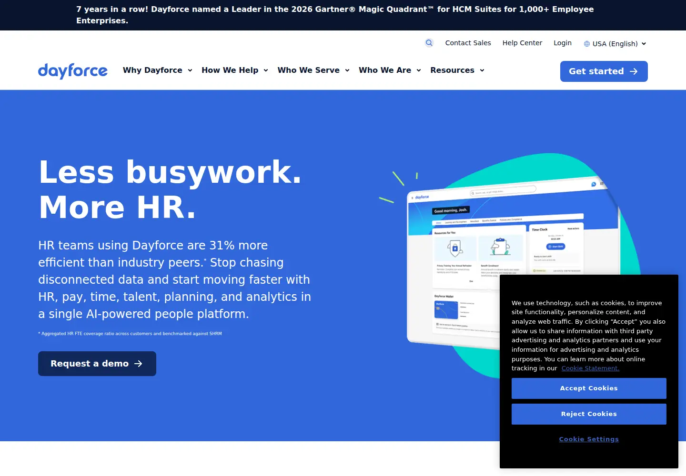The height and width of the screenshot is (476, 686).
Task: Click the Request a demo button
Action: (x=97, y=364)
